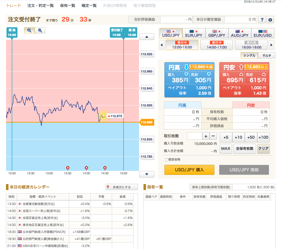The width and height of the screenshot is (282, 249).
Task: Click the 取引枚数 quantity input field
Action: [x=195, y=136]
